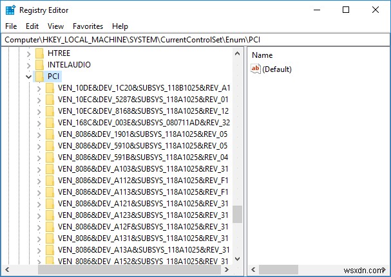Click folder icon of VEN_8086&DEV_A103
Screen dimensions: 391x277
pos(50,169)
